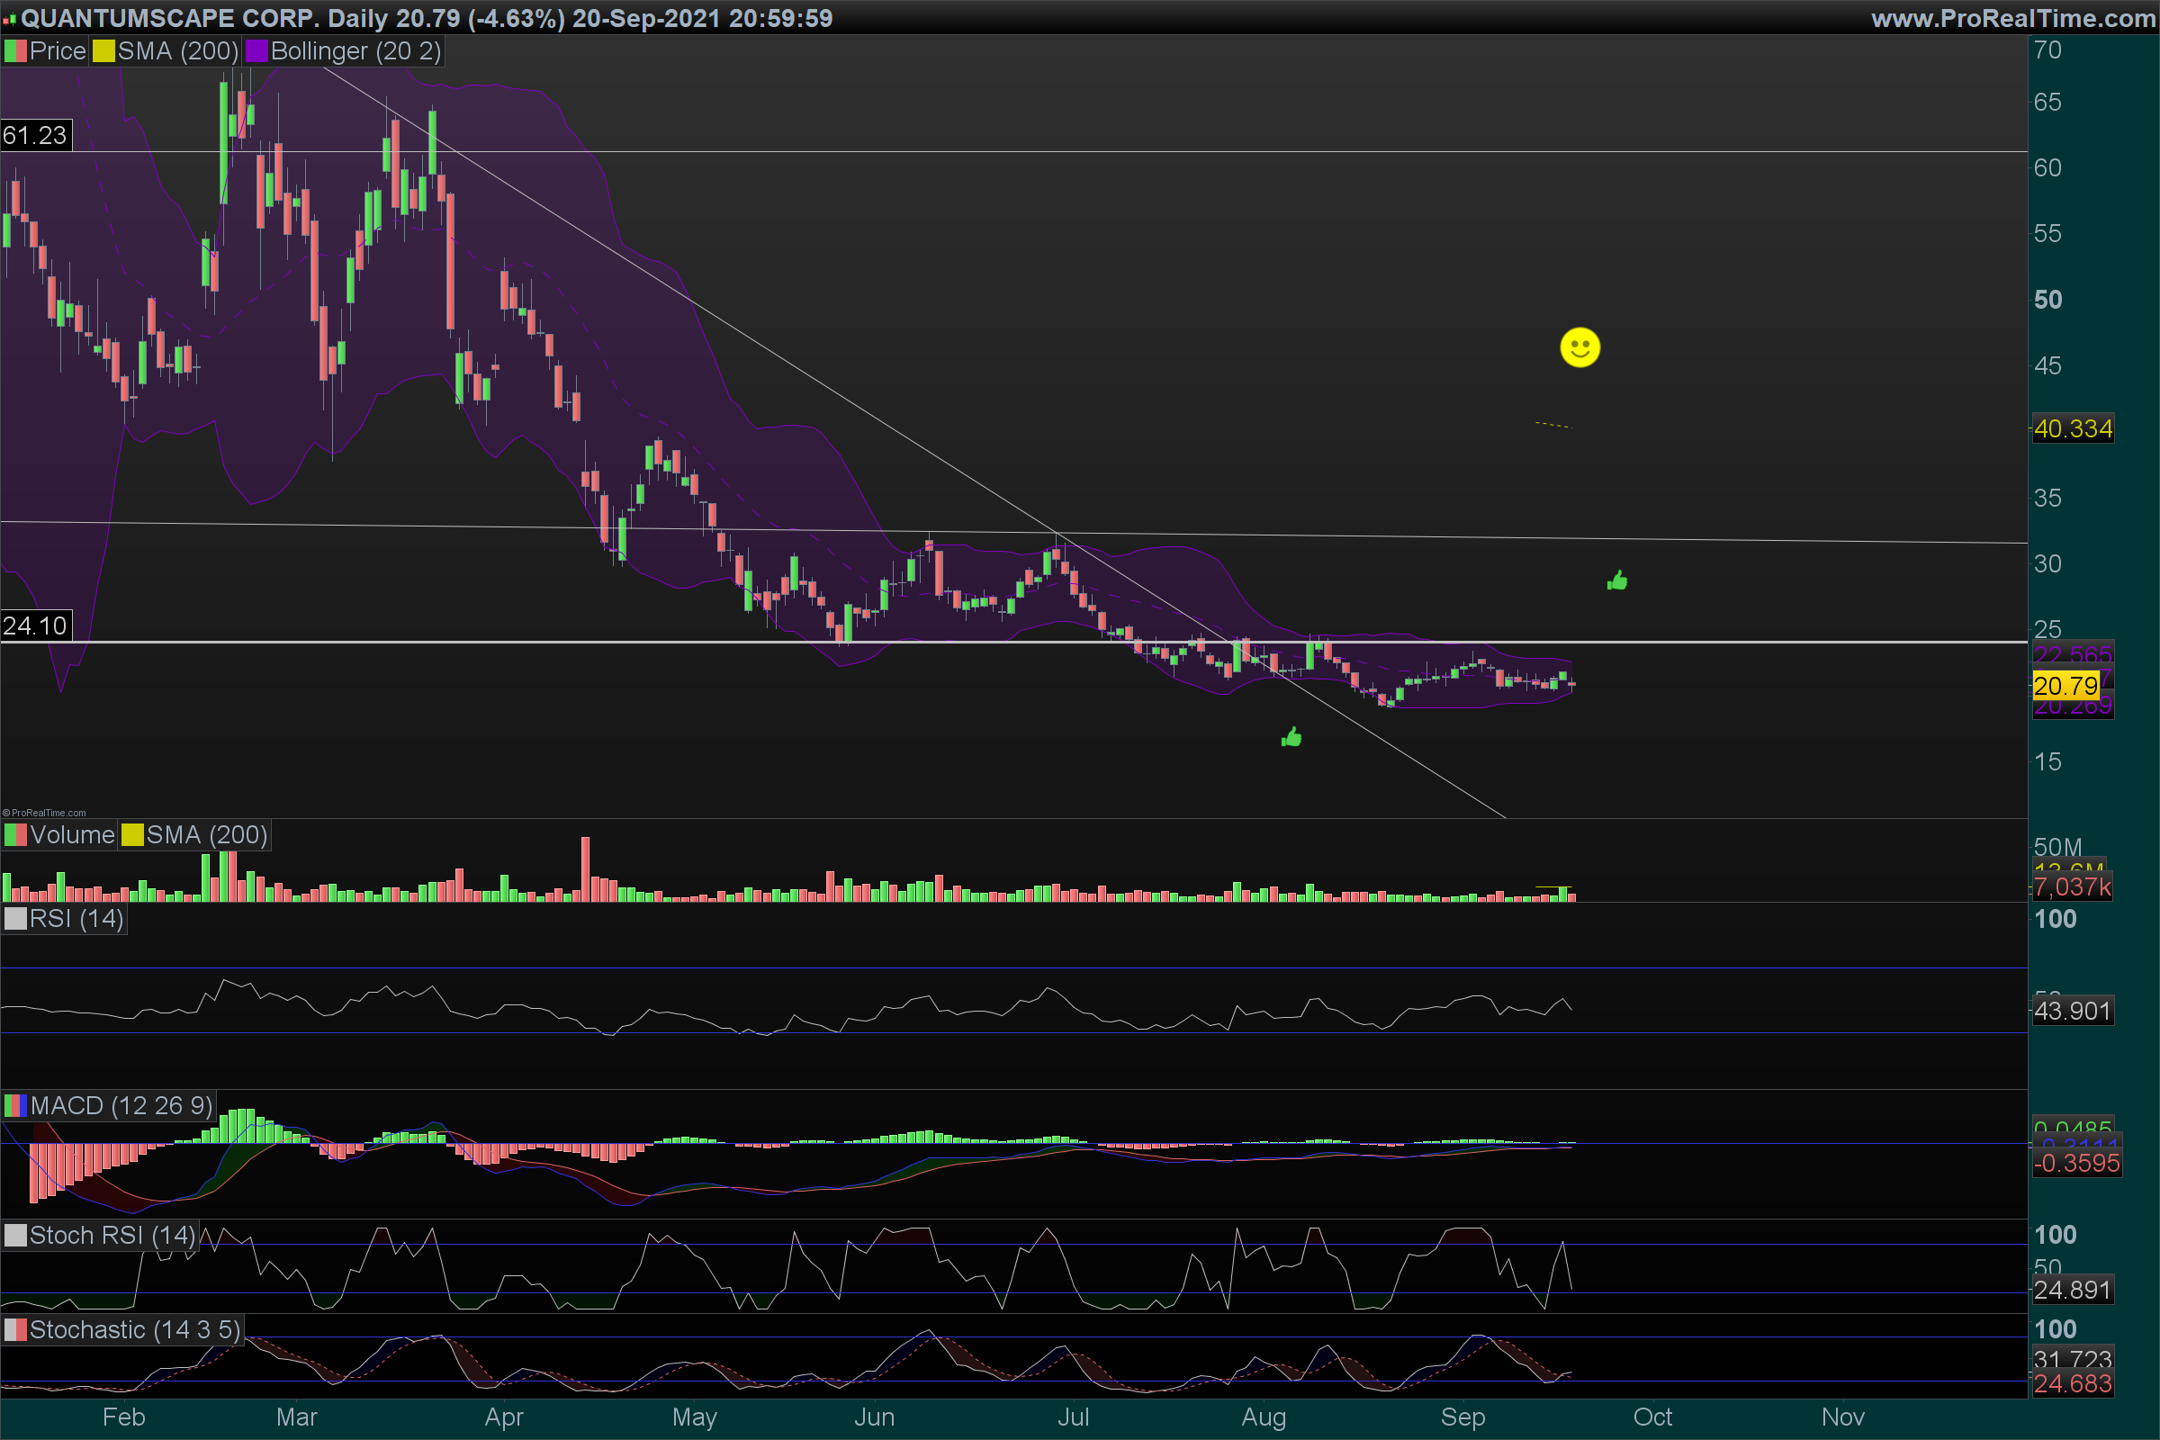
Task: Click the 61.23 horizontal line label
Action: click(35, 136)
